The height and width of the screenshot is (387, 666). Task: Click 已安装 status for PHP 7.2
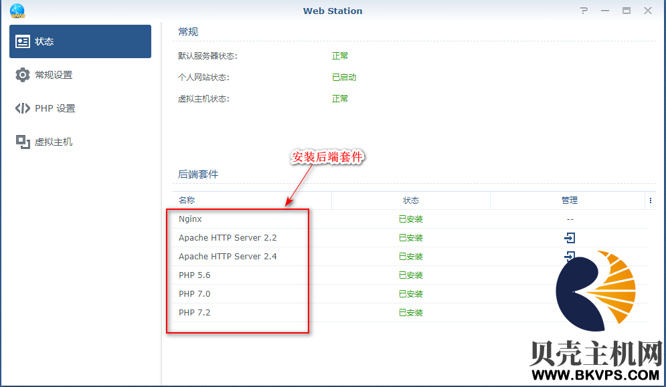[x=411, y=313]
